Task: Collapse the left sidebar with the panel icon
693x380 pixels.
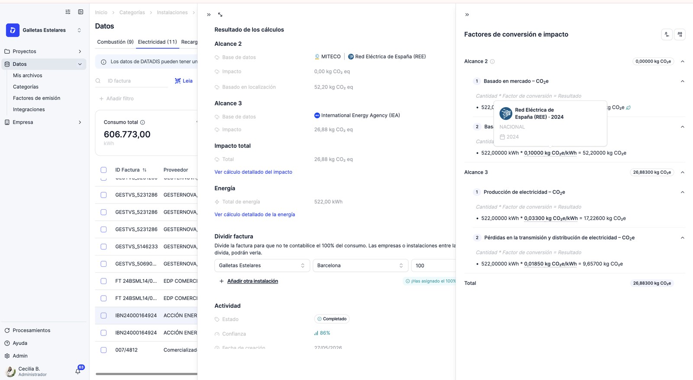Action: click(81, 12)
